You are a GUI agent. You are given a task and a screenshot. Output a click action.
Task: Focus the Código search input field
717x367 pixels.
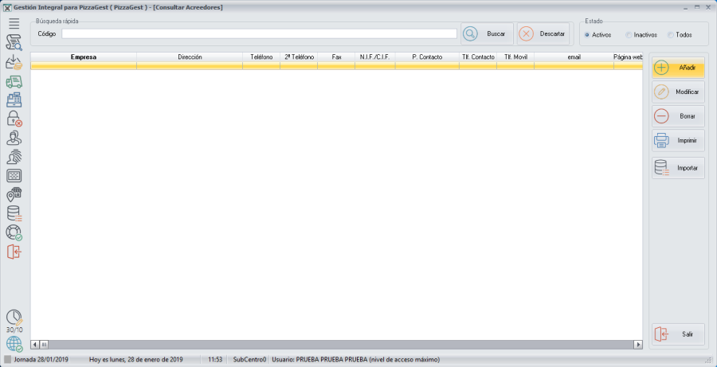pyautogui.click(x=259, y=34)
